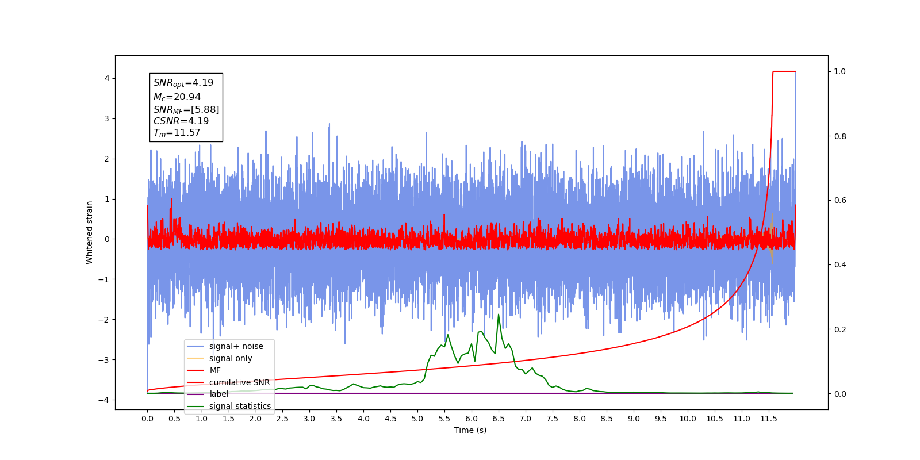Click the left y-axis tick label 0
The height and width of the screenshot is (460, 920).
[x=107, y=239]
